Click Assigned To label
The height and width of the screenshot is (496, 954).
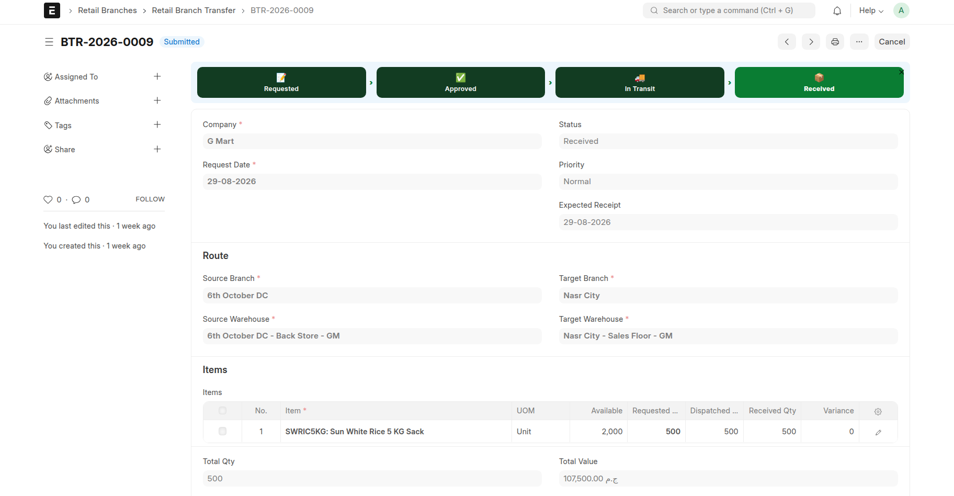[x=76, y=77]
